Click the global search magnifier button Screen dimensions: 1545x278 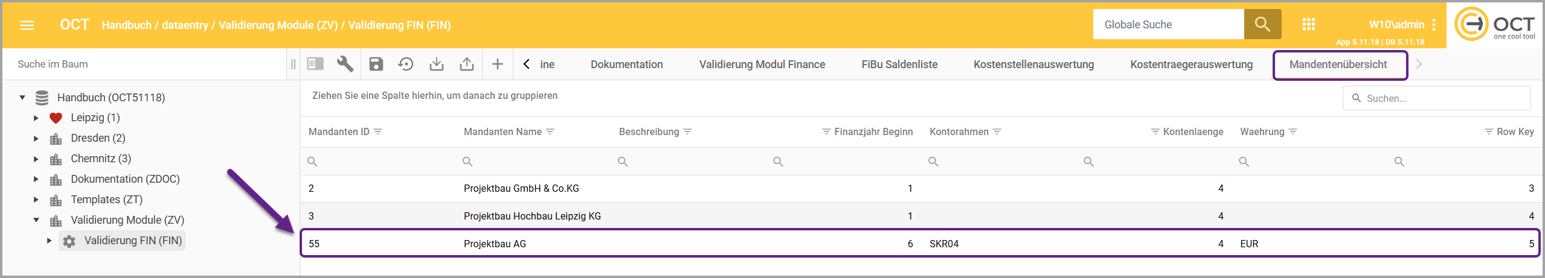coord(1262,24)
